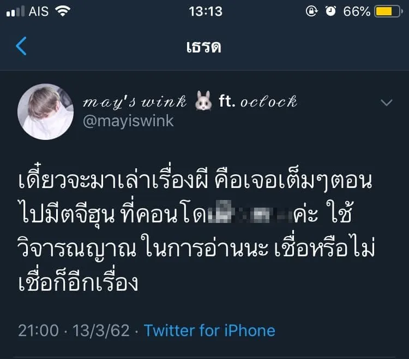Image resolution: width=409 pixels, height=359 pixels.
Task: Tap the 21:00 · 13/3/62 tweet timestamp
Action: pyautogui.click(x=74, y=331)
